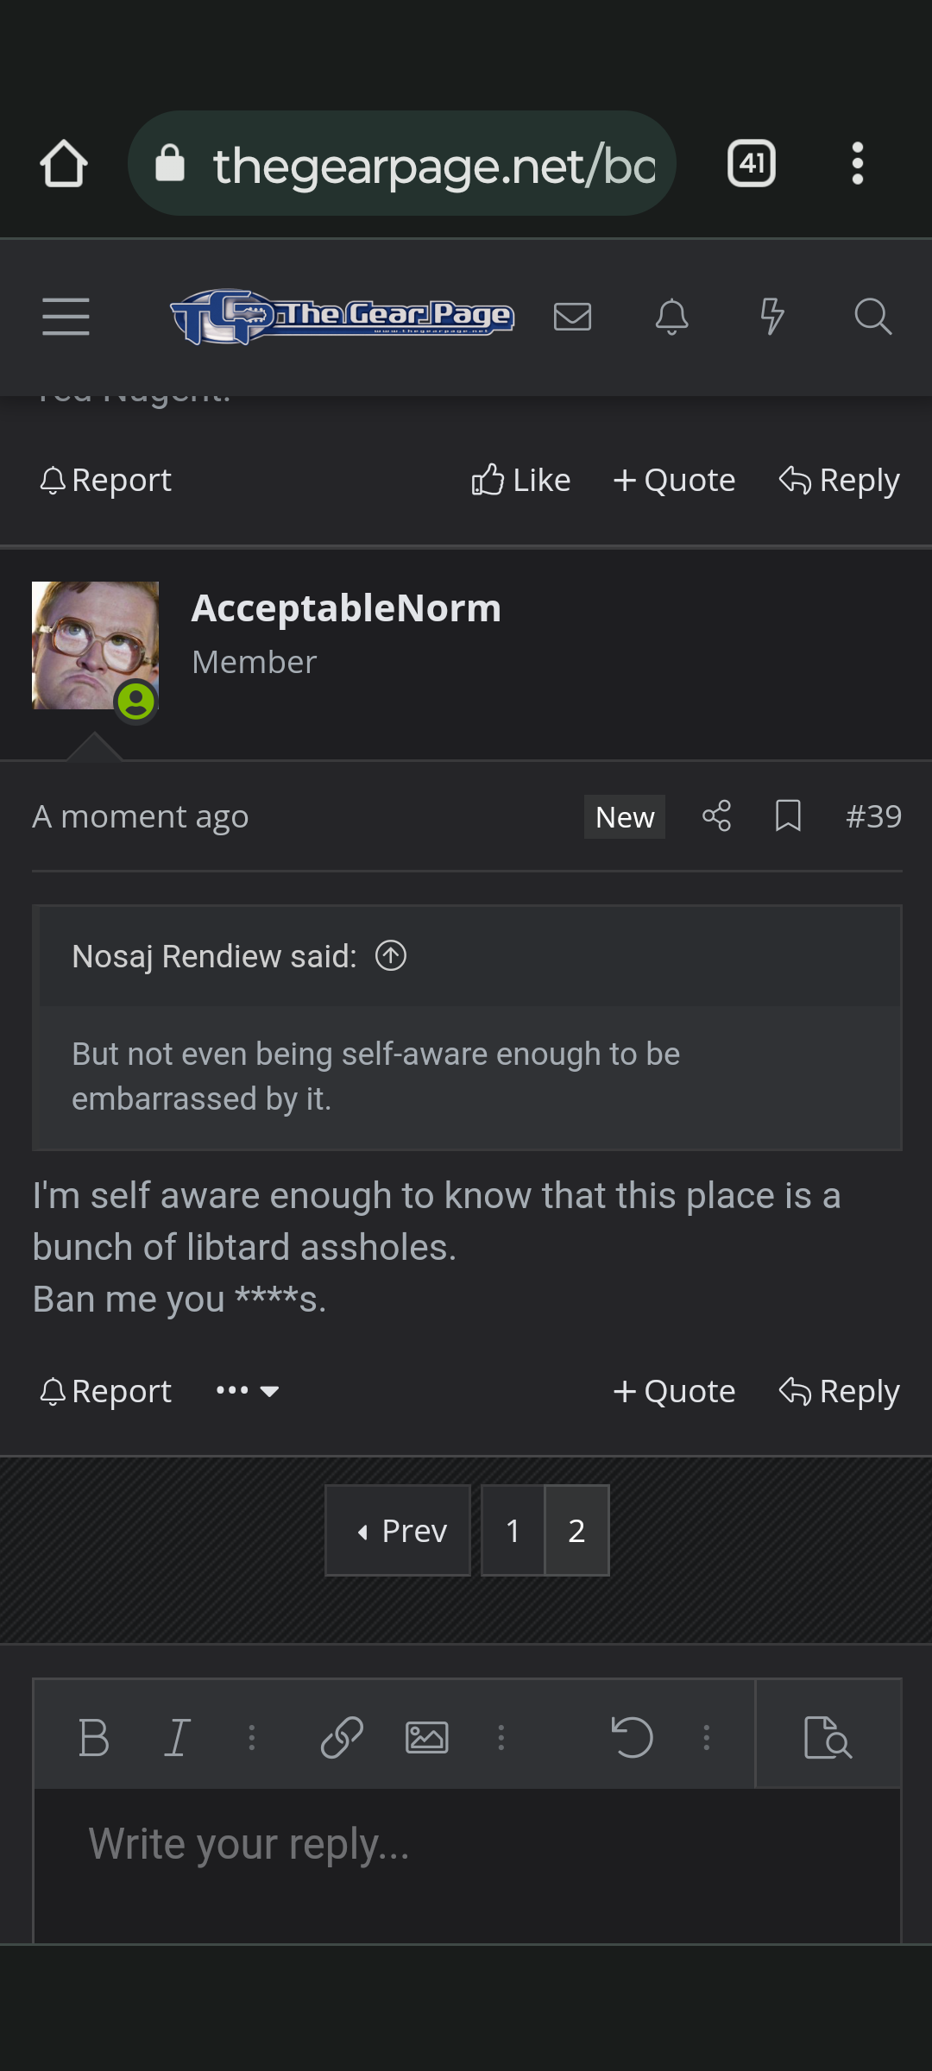Open the browser three-dot overflow menu
The height and width of the screenshot is (2071, 932).
pyautogui.click(x=857, y=164)
